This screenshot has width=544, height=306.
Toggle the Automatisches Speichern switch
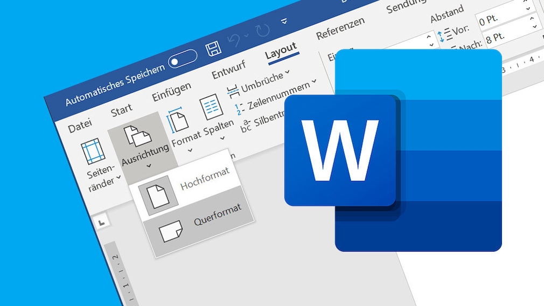point(182,59)
